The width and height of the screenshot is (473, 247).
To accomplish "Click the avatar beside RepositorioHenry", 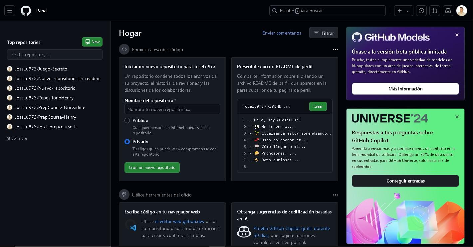I will (10, 98).
